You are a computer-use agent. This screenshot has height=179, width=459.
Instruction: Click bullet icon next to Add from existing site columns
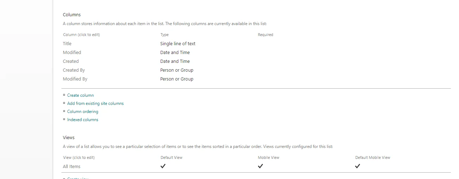pos(64,103)
